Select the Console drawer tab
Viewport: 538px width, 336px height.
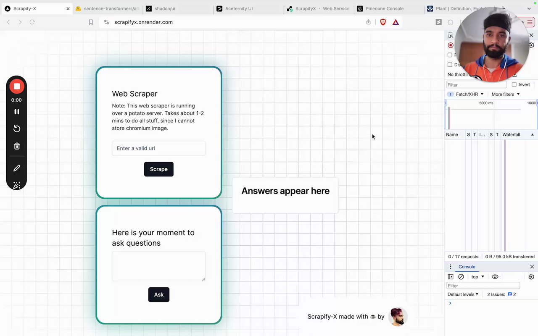(x=467, y=267)
